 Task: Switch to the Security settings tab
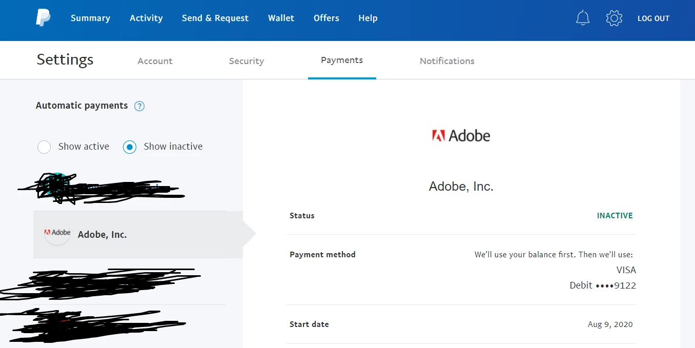(x=247, y=61)
